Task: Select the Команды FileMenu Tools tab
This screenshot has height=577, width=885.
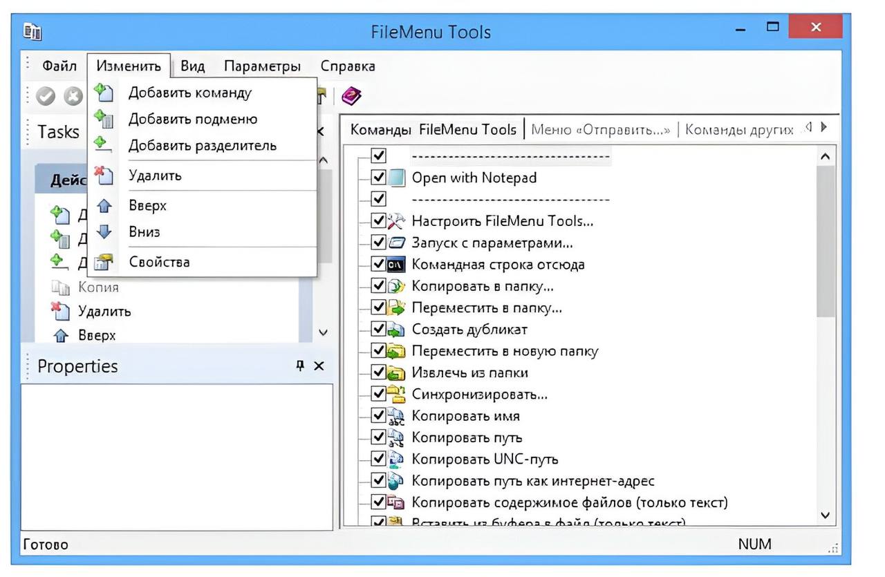Action: pos(433,129)
